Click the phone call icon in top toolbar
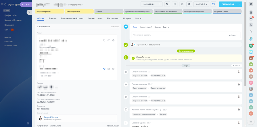257x127 pixels. (x=167, y=4)
